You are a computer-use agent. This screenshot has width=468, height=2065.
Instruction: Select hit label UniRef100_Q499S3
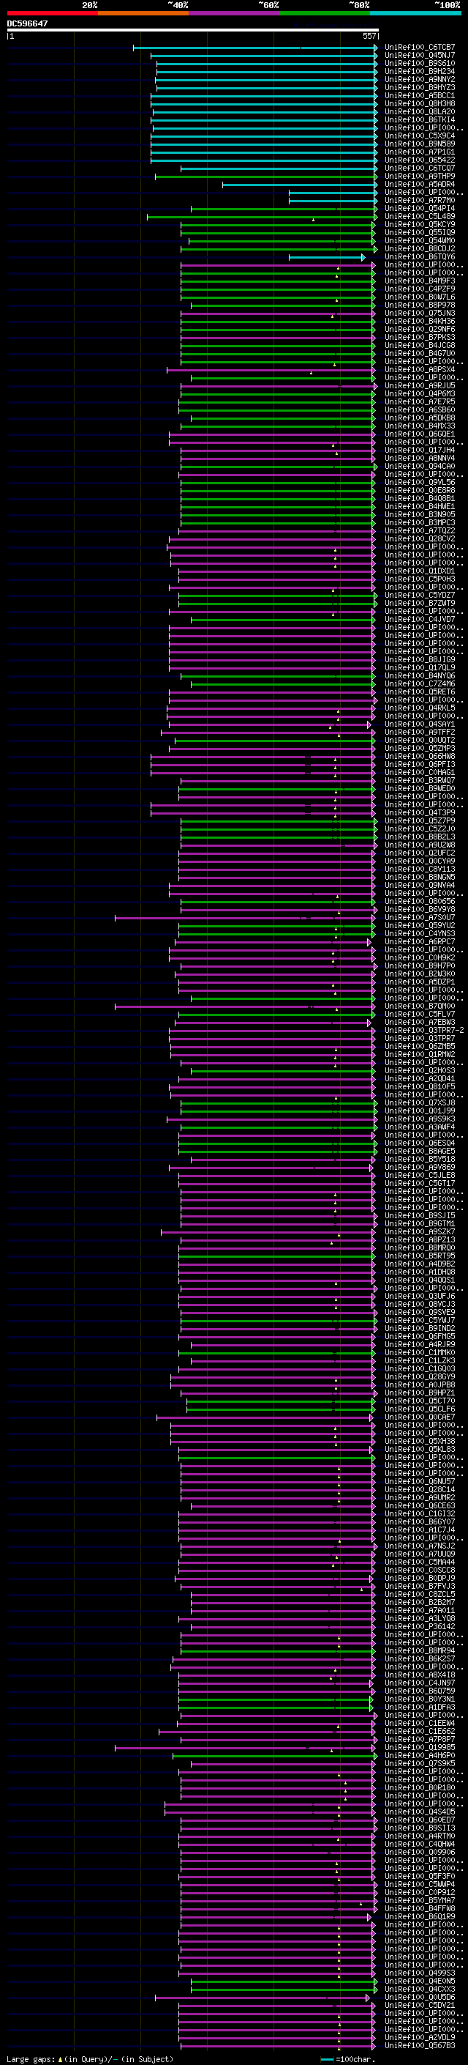tap(419, 1973)
